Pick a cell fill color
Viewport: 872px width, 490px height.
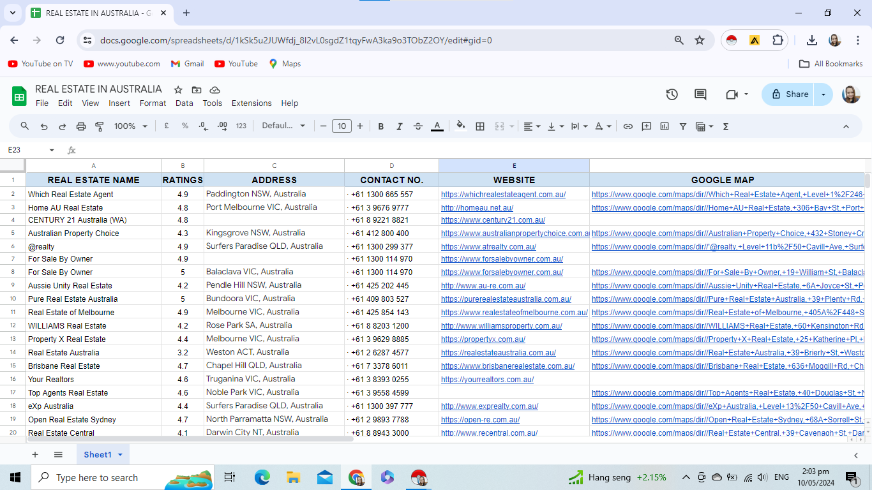461,126
